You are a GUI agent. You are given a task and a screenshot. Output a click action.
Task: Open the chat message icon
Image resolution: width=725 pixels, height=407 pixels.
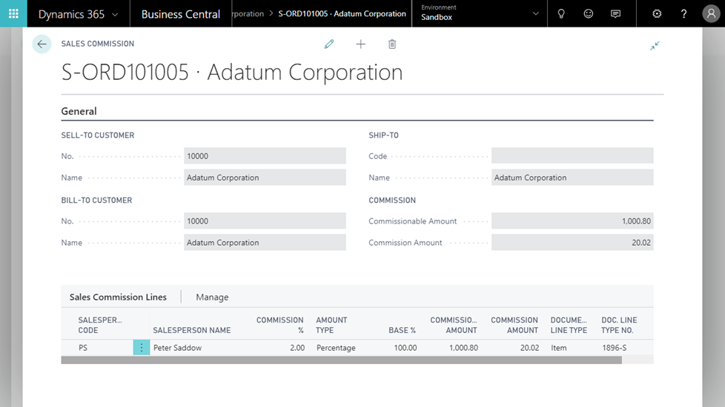click(x=615, y=14)
